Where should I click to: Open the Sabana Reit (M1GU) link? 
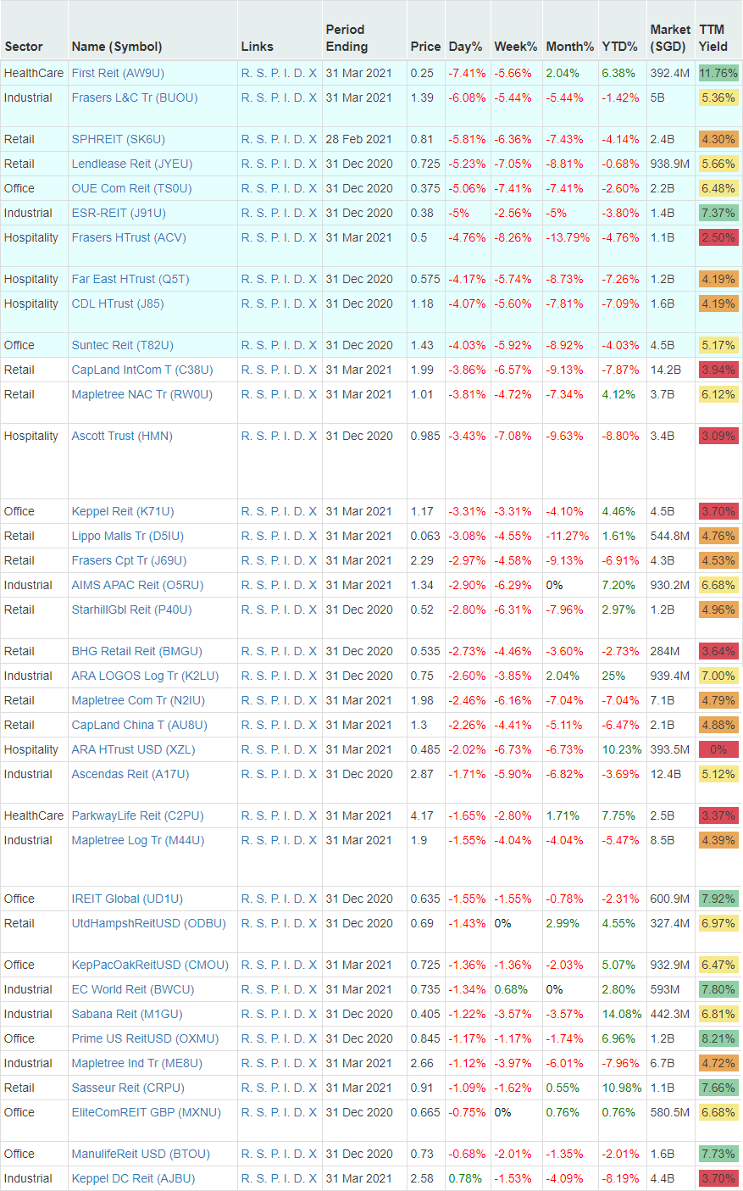(x=127, y=1014)
